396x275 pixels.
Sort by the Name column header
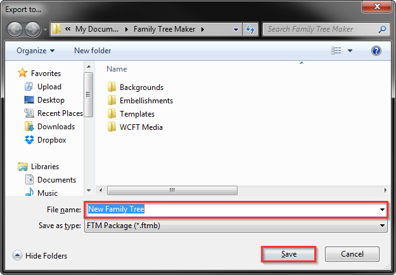(117, 69)
